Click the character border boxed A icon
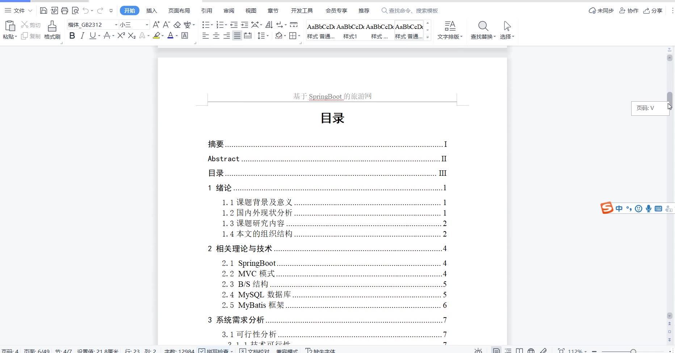This screenshot has width=675, height=353. pos(185,35)
